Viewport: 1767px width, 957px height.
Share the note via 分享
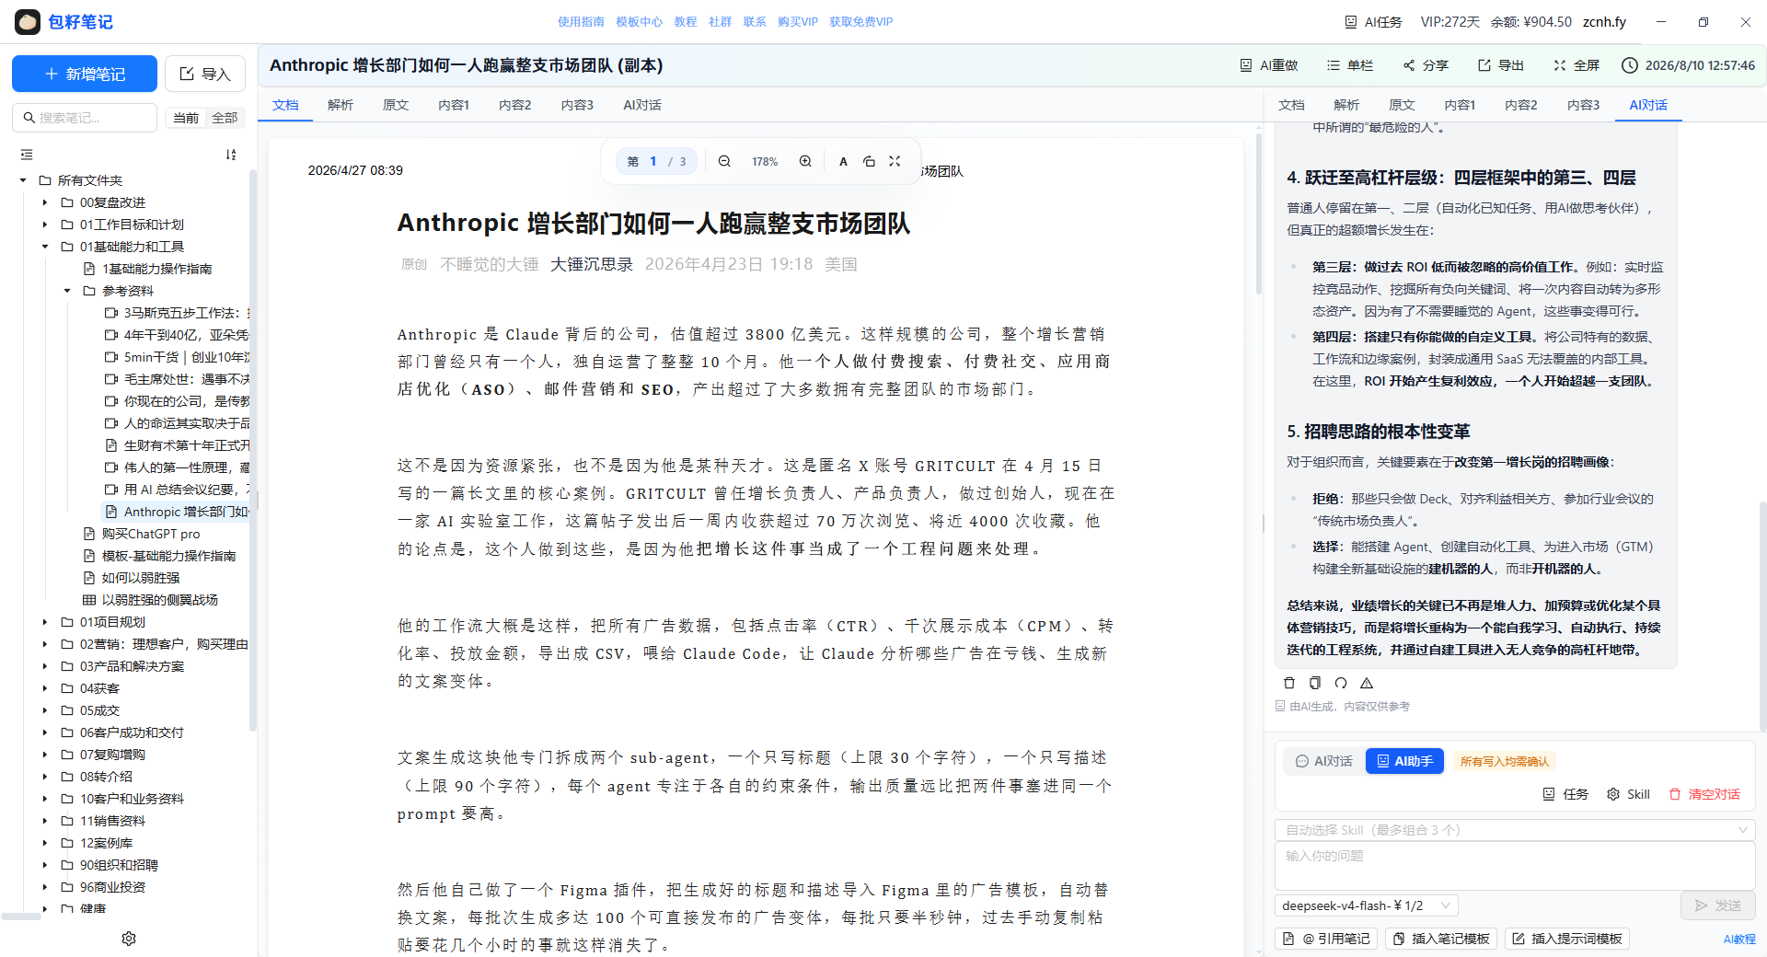click(x=1426, y=65)
